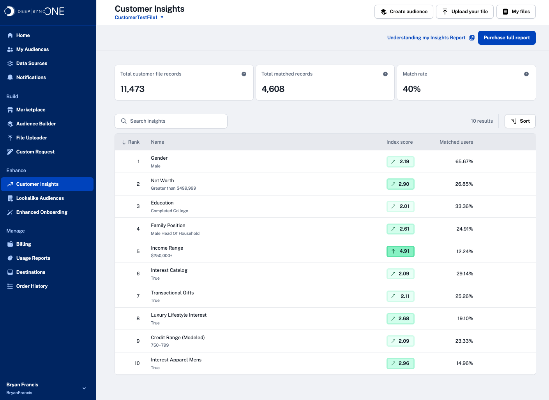Image resolution: width=549 pixels, height=400 pixels.
Task: Click the Marketplace storefront icon
Action: [10, 110]
